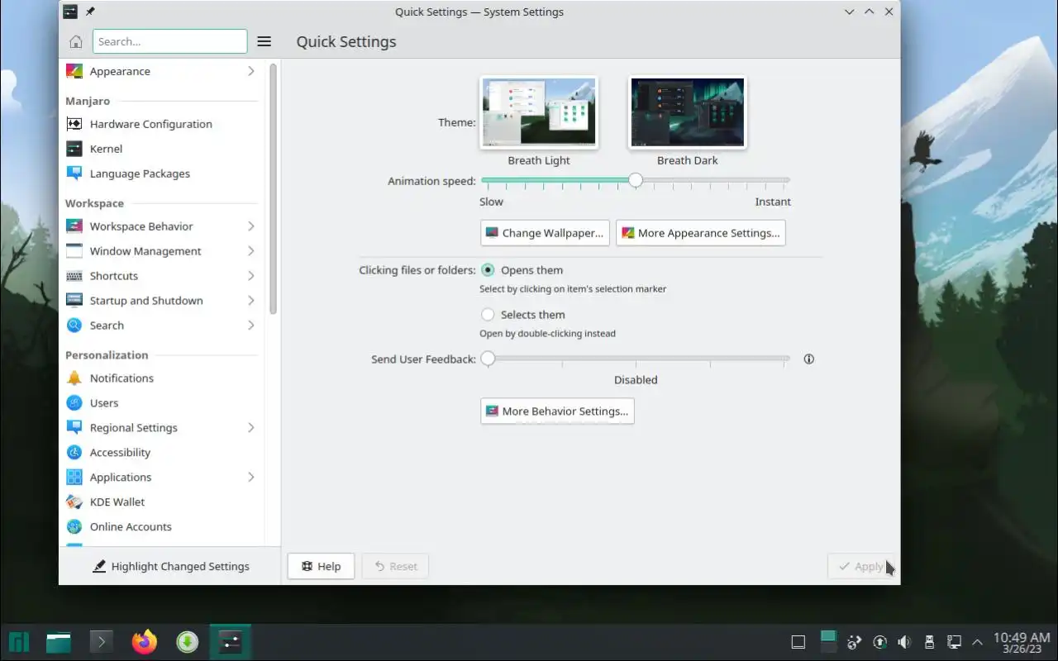Open Search settings magnifier icon
Viewport: 1058px width, 661px height.
(x=74, y=326)
